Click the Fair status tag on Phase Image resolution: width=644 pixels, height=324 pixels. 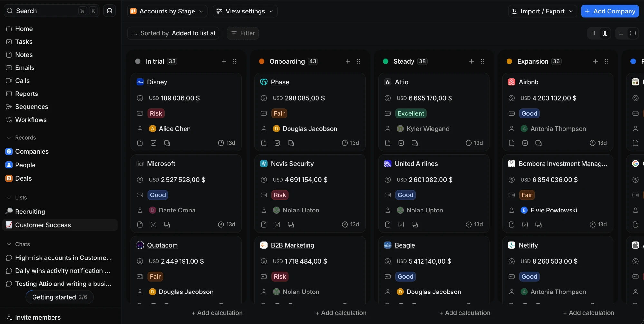tap(279, 113)
